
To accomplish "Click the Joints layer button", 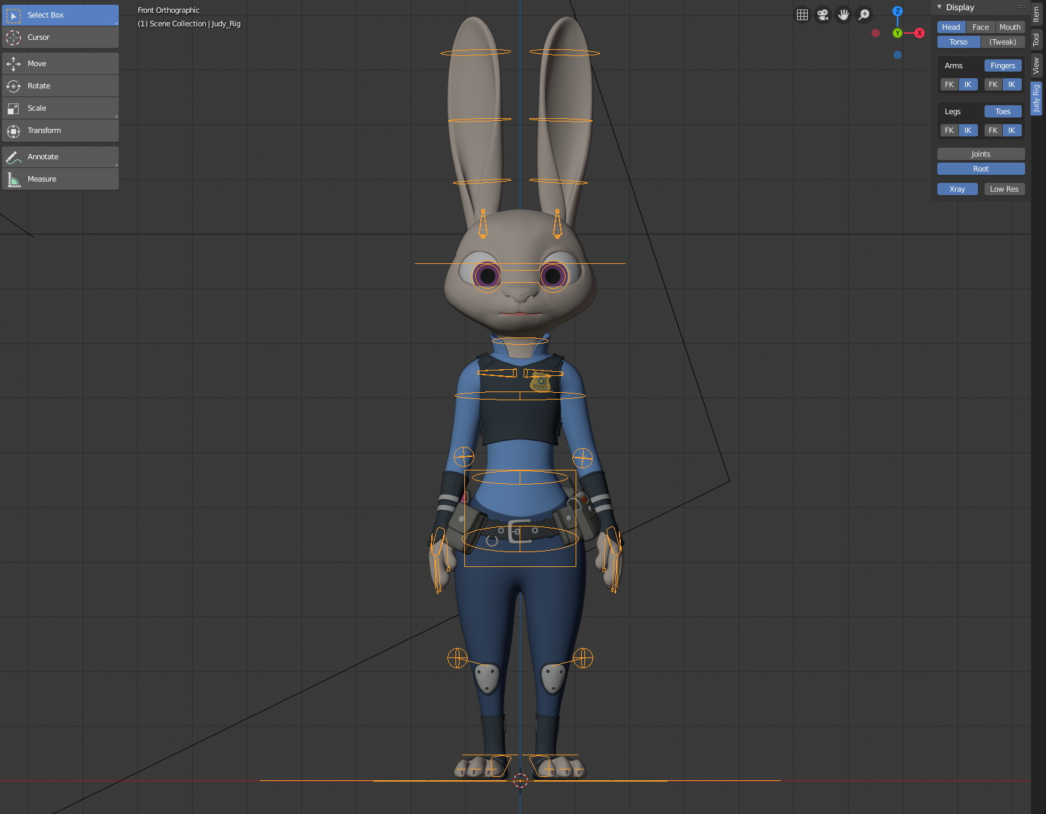I will [x=981, y=154].
